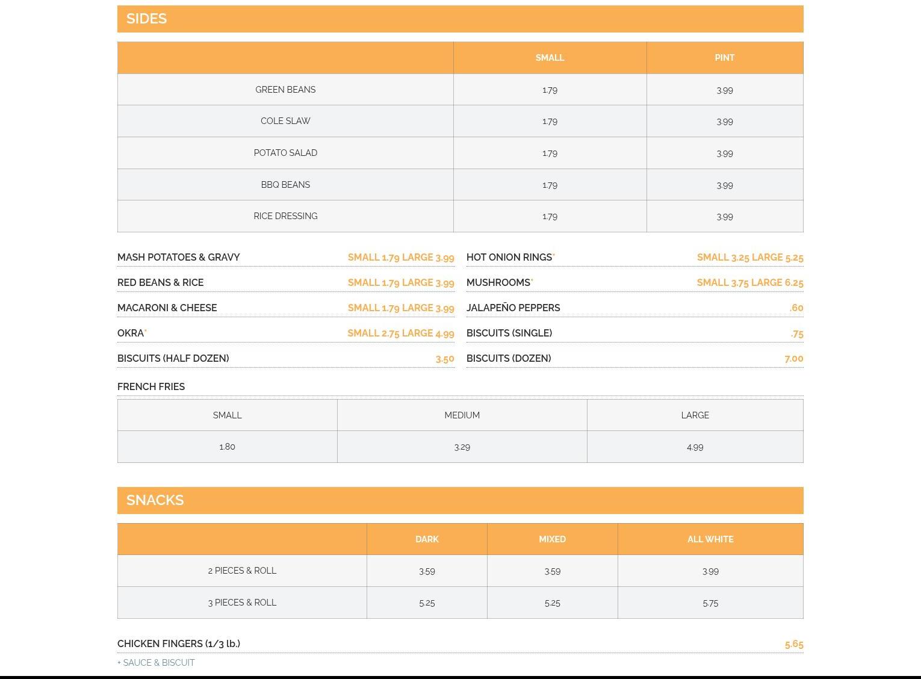Click the HOT ONION RINGS item
This screenshot has width=921, height=679.
click(509, 258)
